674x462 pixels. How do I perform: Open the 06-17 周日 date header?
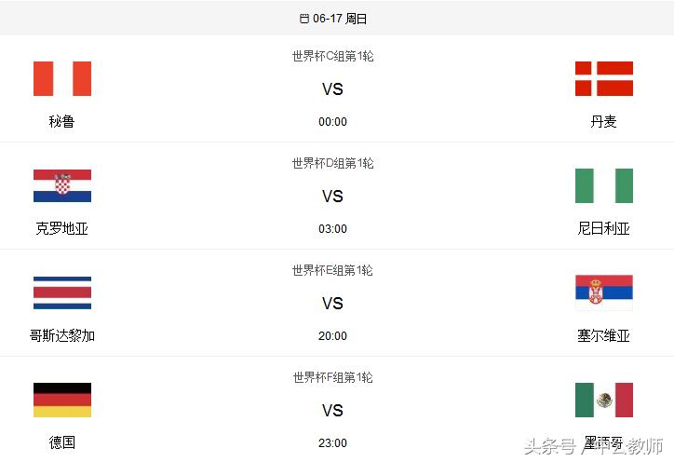coord(339,19)
